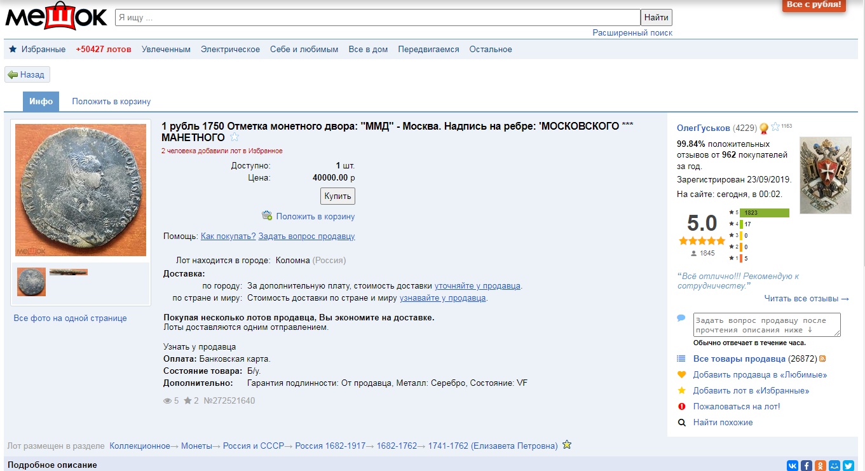Open the 'Задать вопрос продавцу' help link
This screenshot has height=471, width=865.
[x=307, y=236]
